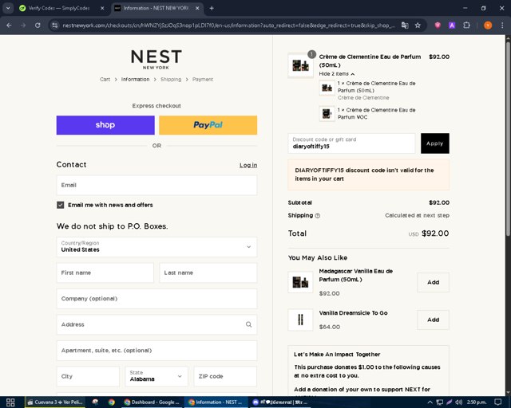Click the Last name field
The width and height of the screenshot is (511, 408).
point(208,273)
